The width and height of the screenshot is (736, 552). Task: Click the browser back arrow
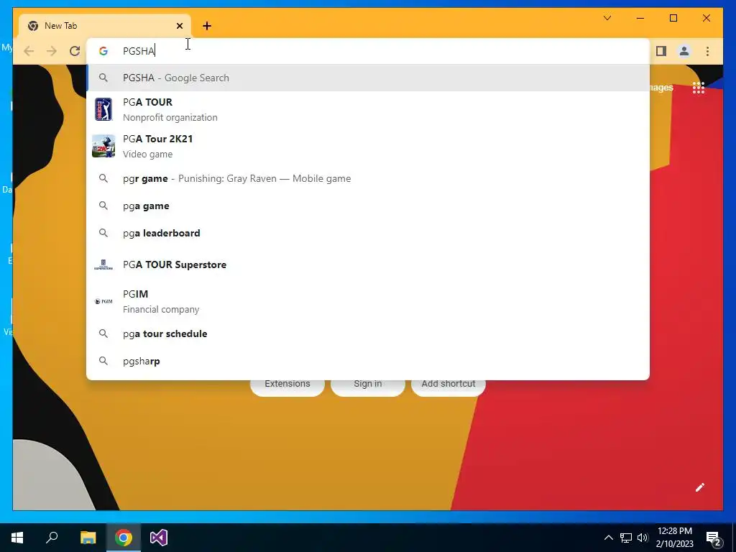tap(29, 51)
